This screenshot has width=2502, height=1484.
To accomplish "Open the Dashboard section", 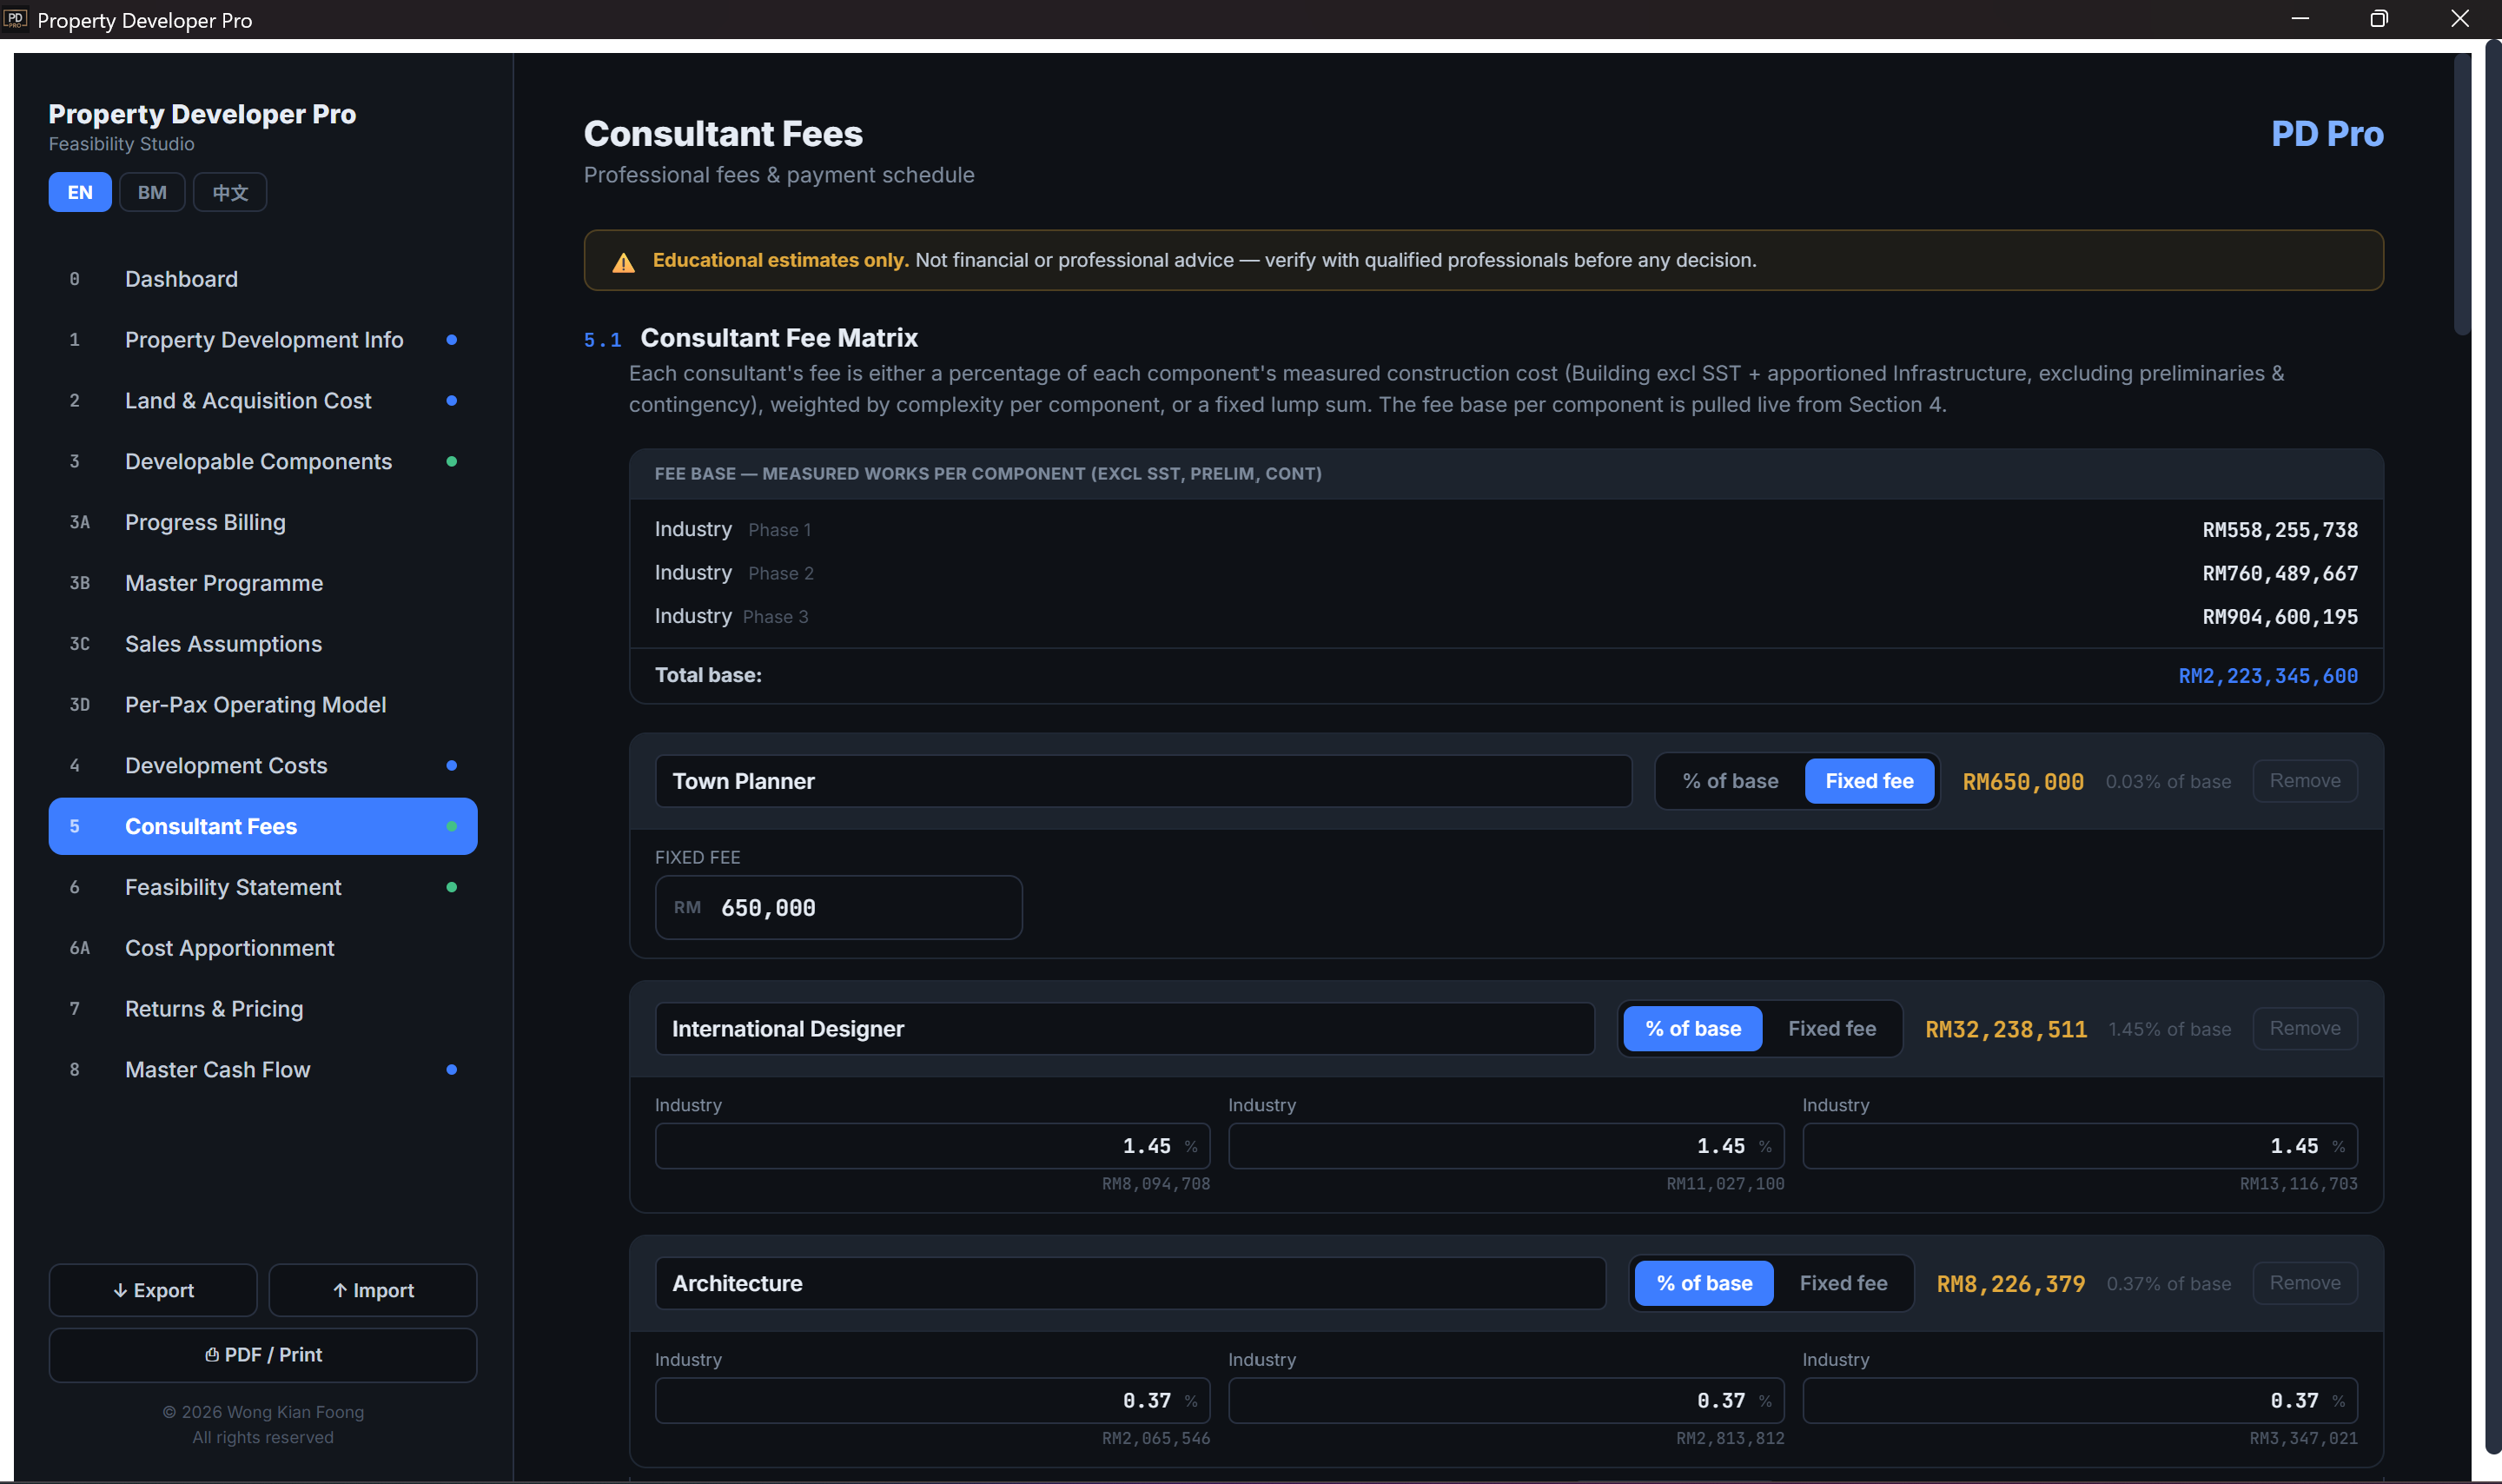I will (x=263, y=279).
